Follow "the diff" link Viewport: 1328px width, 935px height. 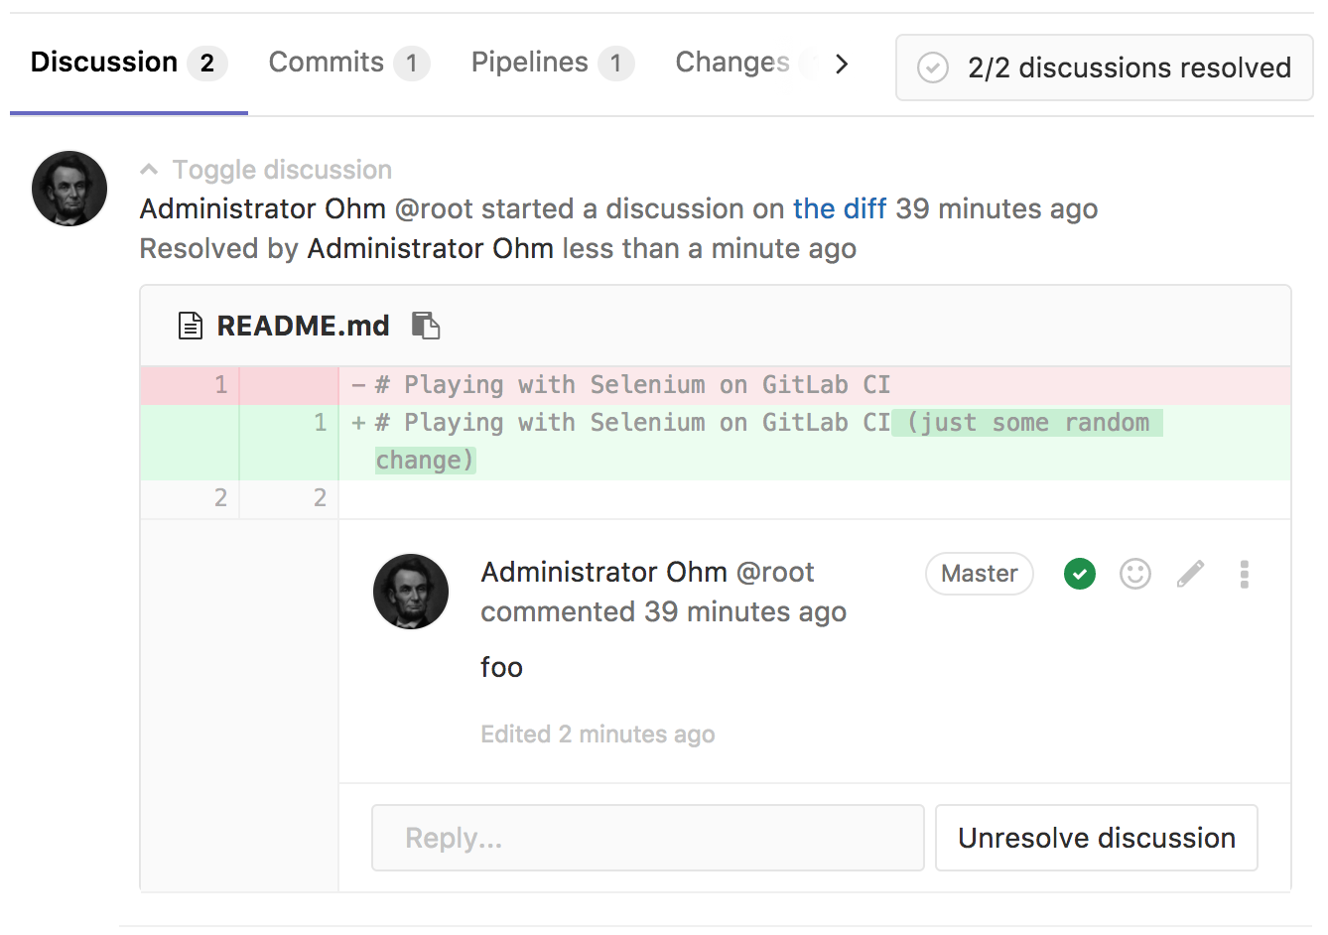tap(839, 208)
